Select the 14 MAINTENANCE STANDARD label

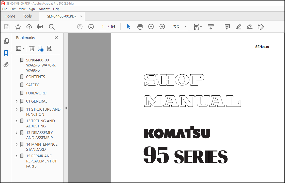(x=42, y=147)
